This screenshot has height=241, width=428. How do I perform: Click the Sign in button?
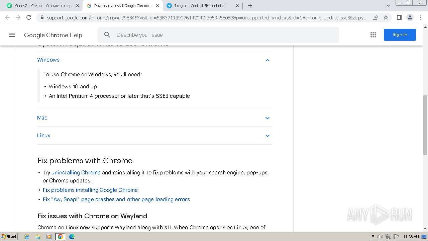(400, 35)
